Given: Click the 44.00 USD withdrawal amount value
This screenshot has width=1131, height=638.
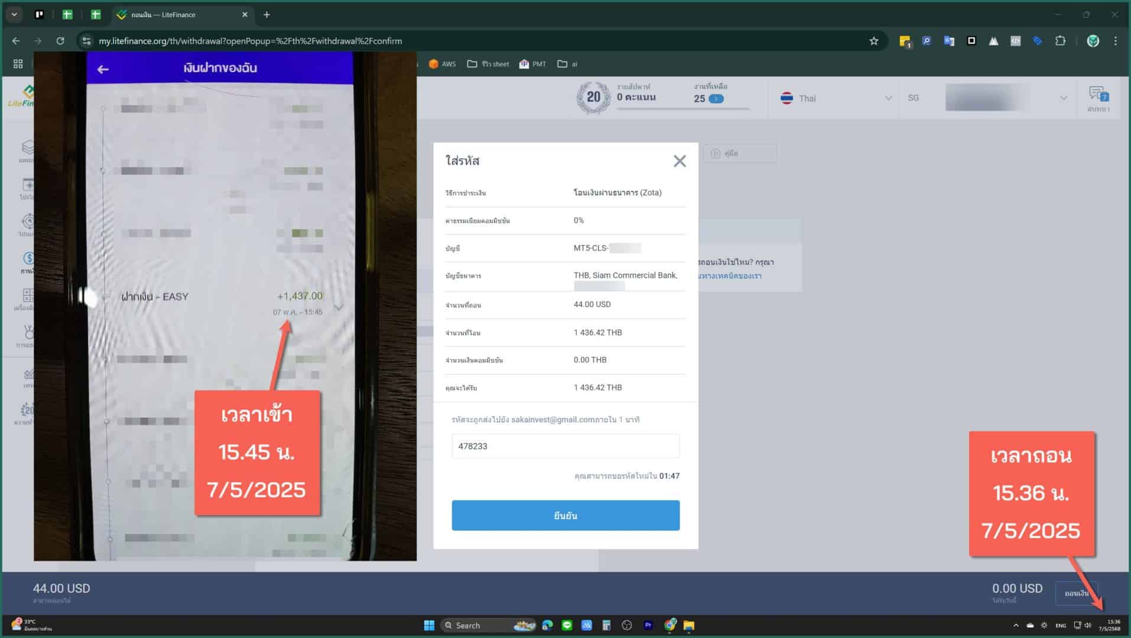Looking at the screenshot, I should (x=592, y=304).
